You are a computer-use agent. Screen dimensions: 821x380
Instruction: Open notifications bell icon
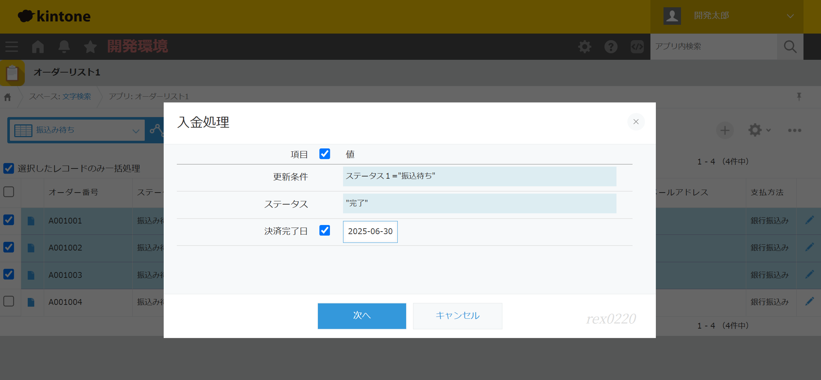(64, 47)
